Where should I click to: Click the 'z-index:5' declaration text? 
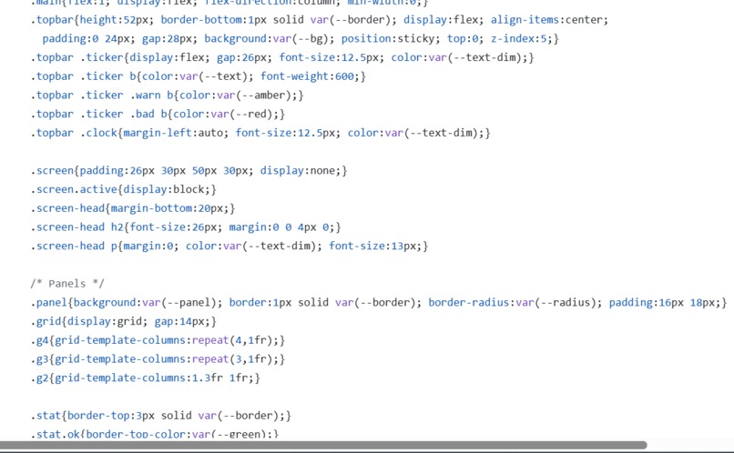(x=518, y=39)
